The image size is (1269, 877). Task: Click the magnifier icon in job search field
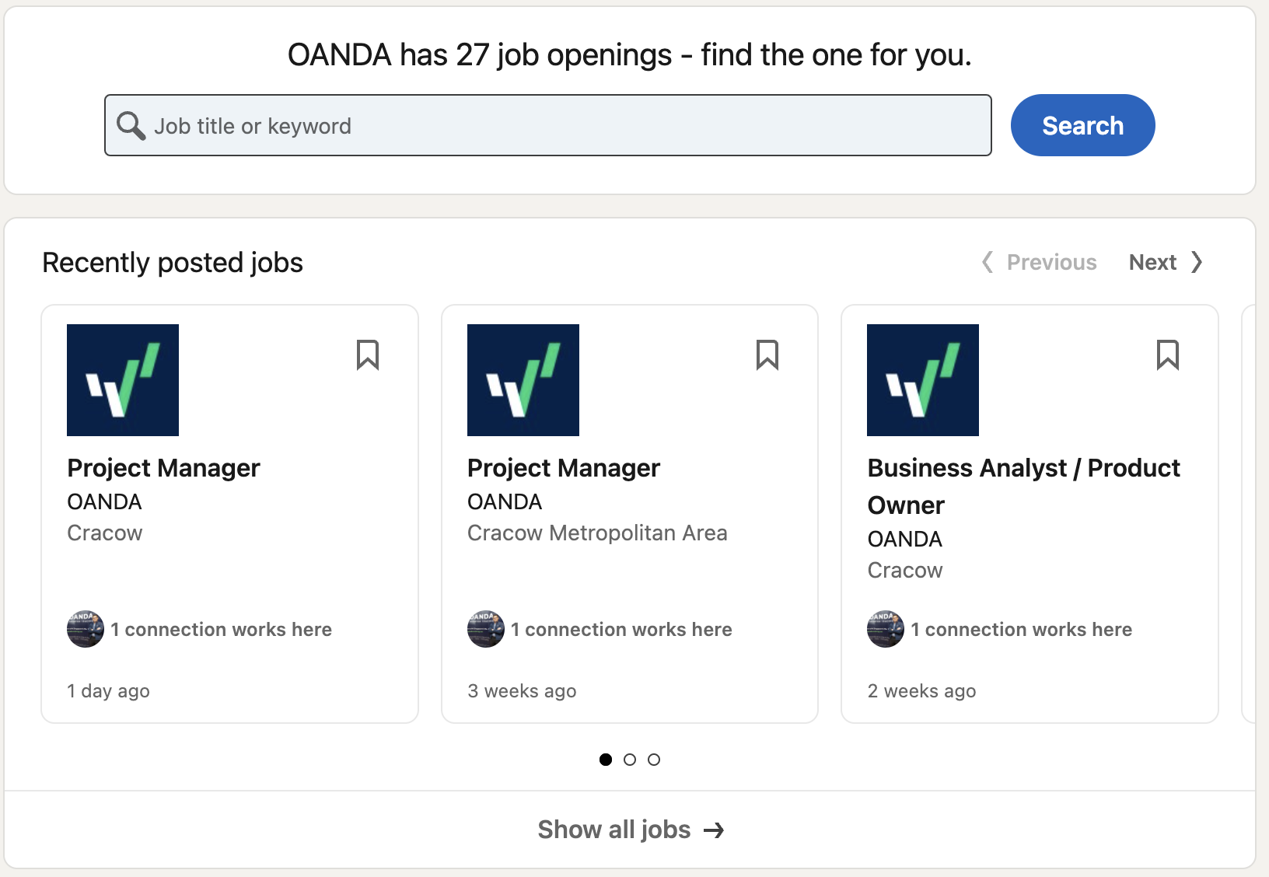click(131, 126)
